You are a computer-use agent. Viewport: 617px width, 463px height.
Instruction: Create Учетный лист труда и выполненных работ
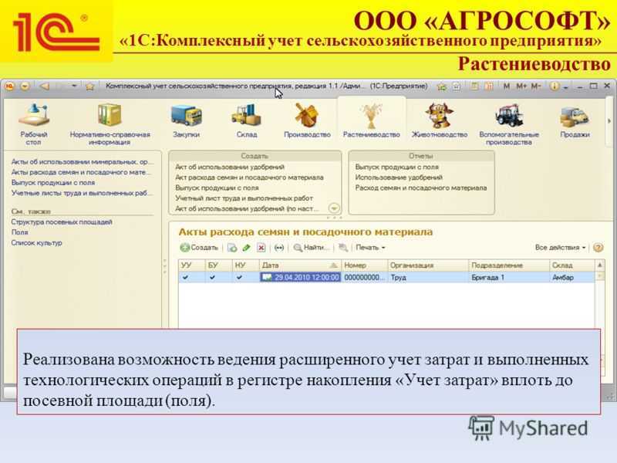click(x=244, y=198)
